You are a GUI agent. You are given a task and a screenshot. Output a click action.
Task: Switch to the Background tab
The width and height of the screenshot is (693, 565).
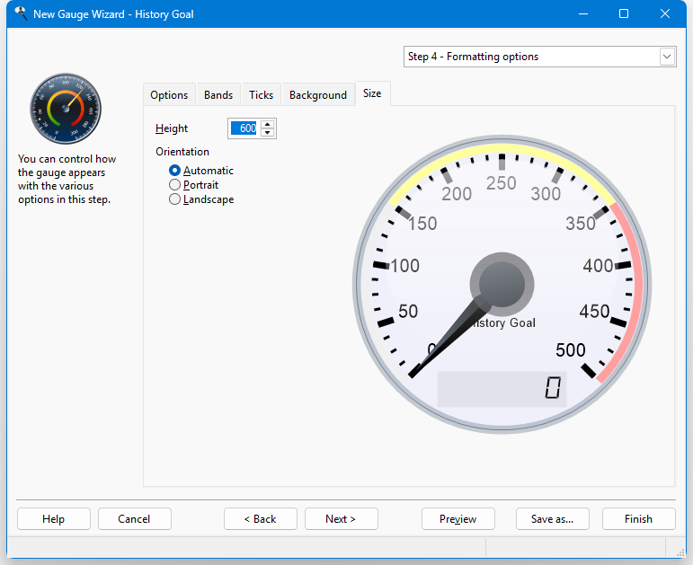[x=317, y=95]
